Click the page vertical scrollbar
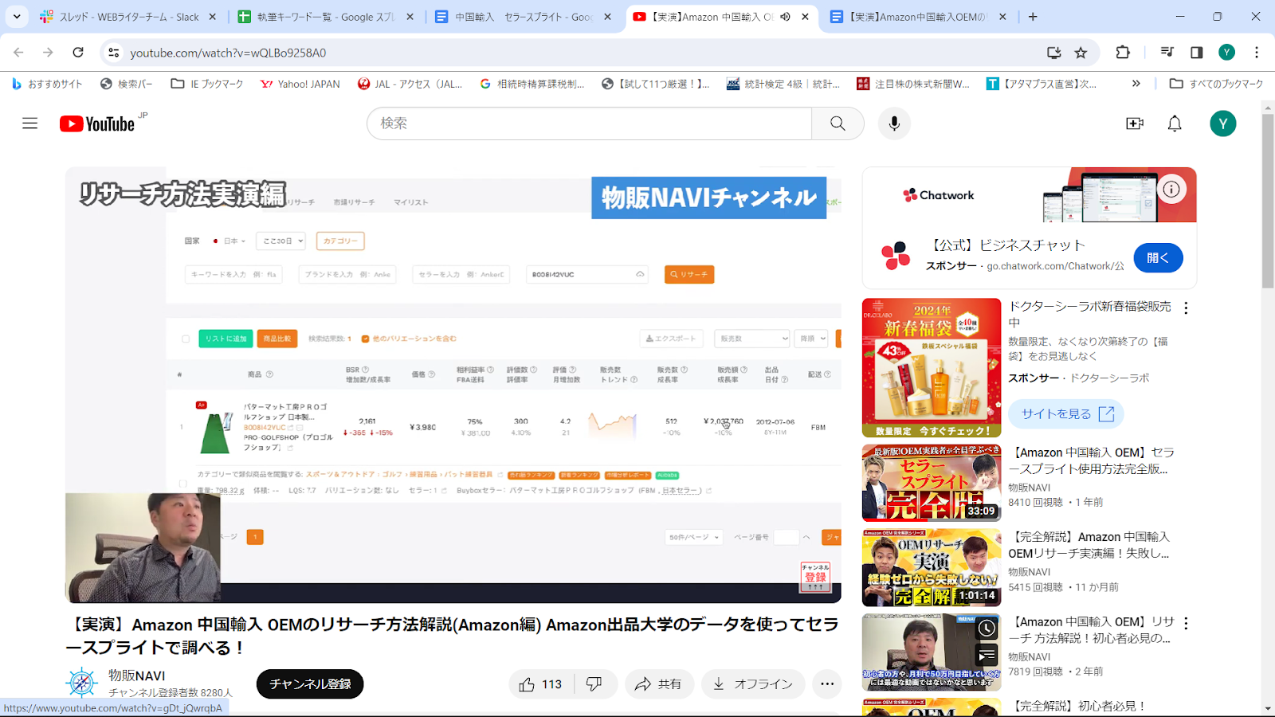 coord(1268,202)
